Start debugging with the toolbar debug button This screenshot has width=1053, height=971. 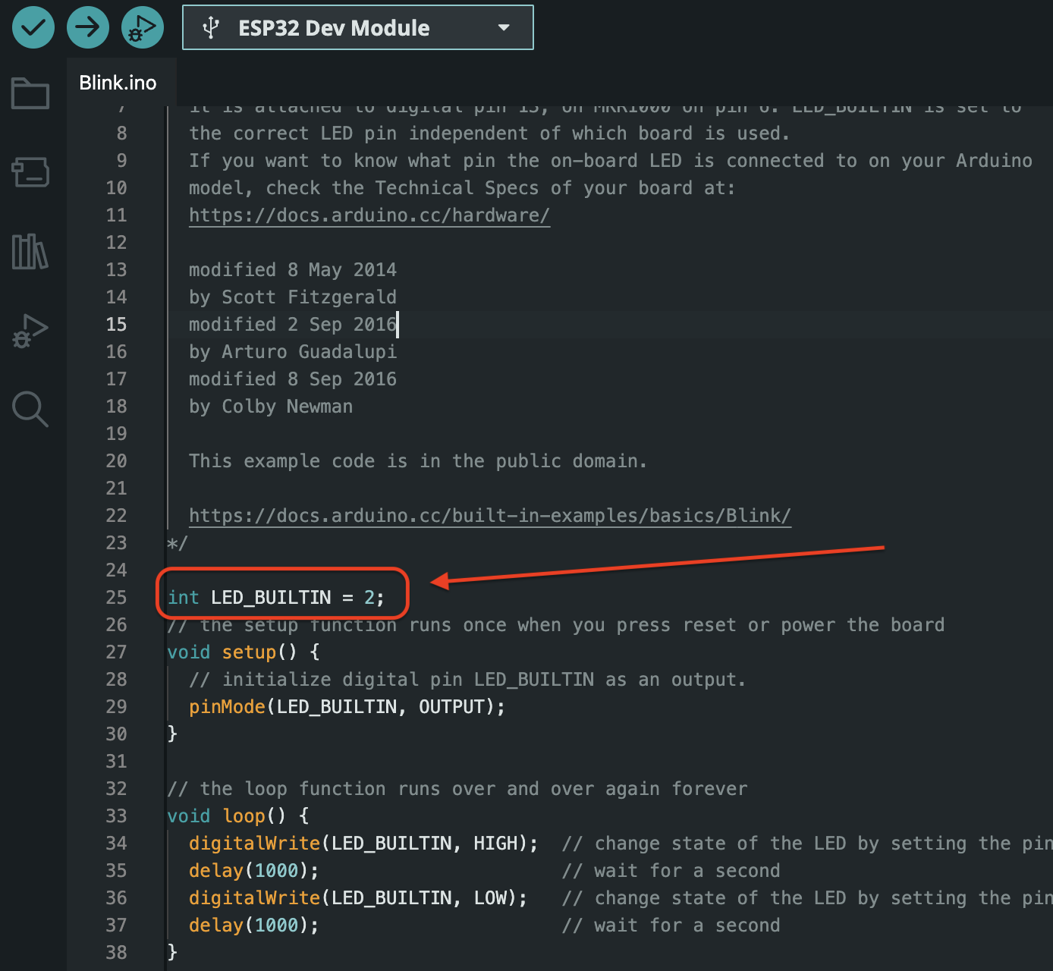tap(143, 27)
